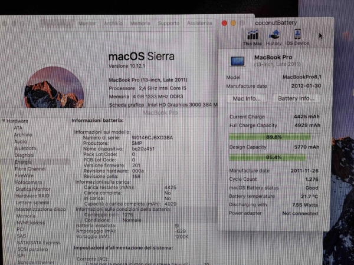Click the Mac Info... button

pyautogui.click(x=247, y=99)
